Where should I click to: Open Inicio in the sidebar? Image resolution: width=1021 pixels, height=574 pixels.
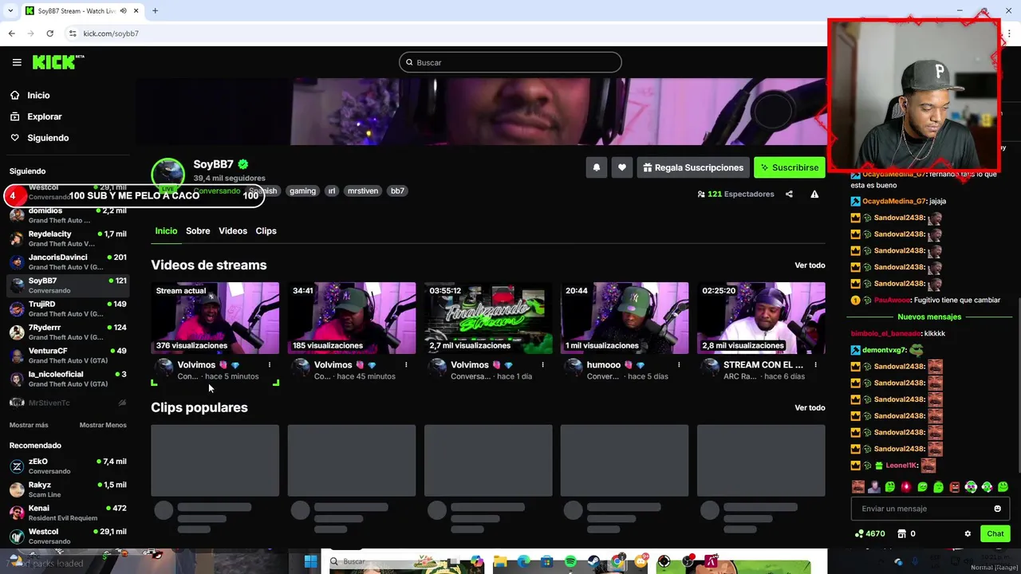[38, 95]
